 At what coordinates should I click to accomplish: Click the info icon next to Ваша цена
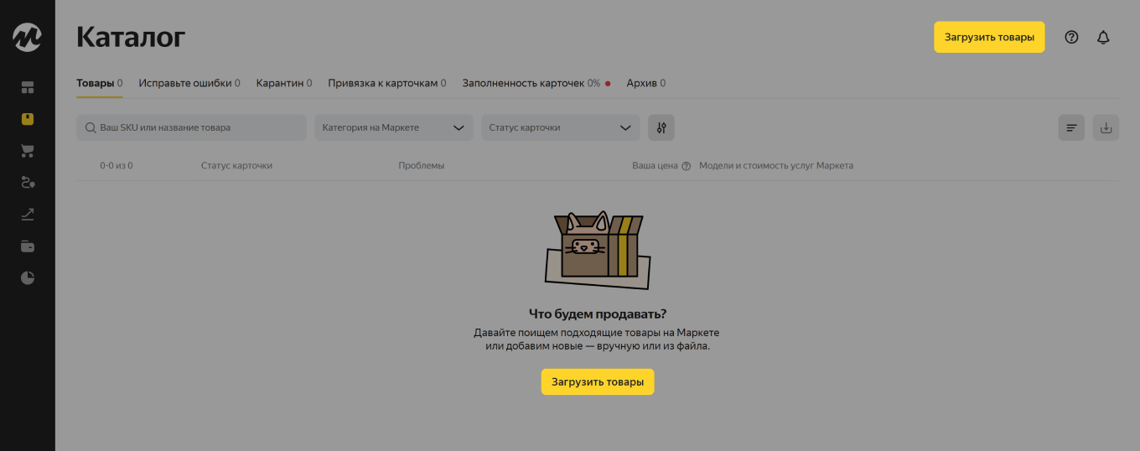point(686,166)
